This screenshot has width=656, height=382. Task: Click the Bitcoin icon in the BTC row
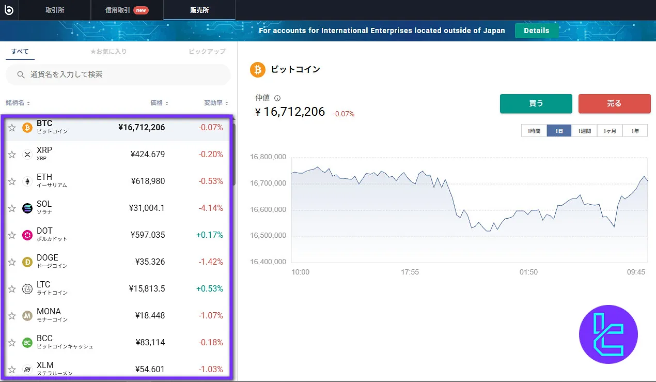(27, 128)
